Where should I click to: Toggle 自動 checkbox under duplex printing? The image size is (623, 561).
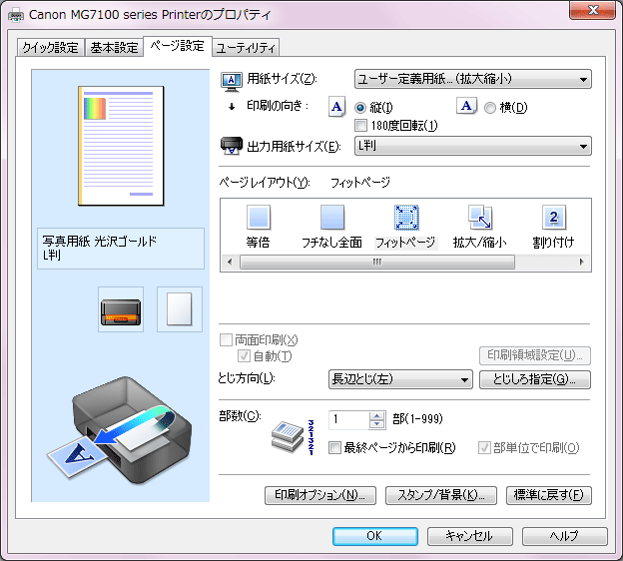244,356
